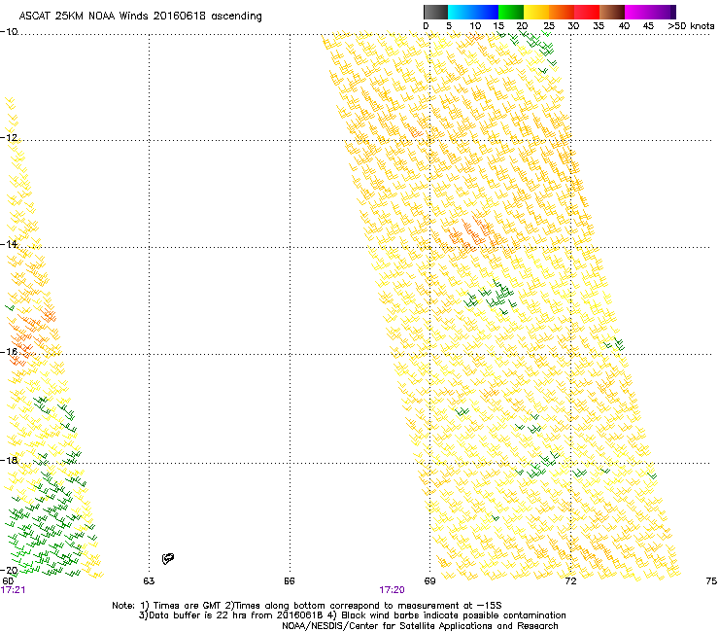Click the '-20' latitude label
Viewport: 719px width, 632px height.
pos(9,570)
